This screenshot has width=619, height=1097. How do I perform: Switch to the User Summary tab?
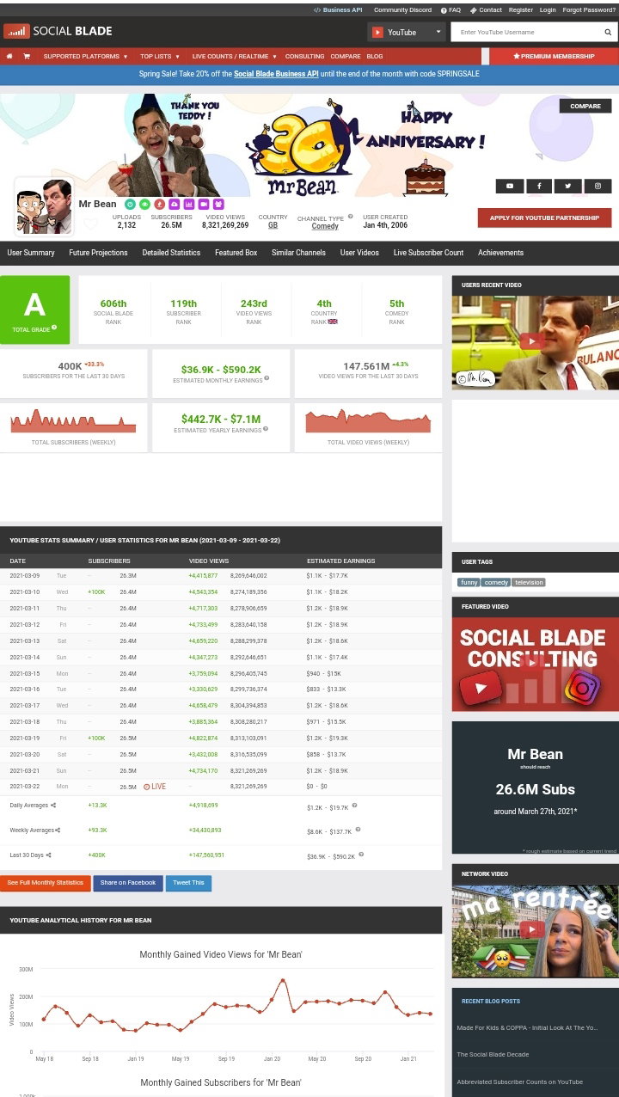(x=31, y=253)
